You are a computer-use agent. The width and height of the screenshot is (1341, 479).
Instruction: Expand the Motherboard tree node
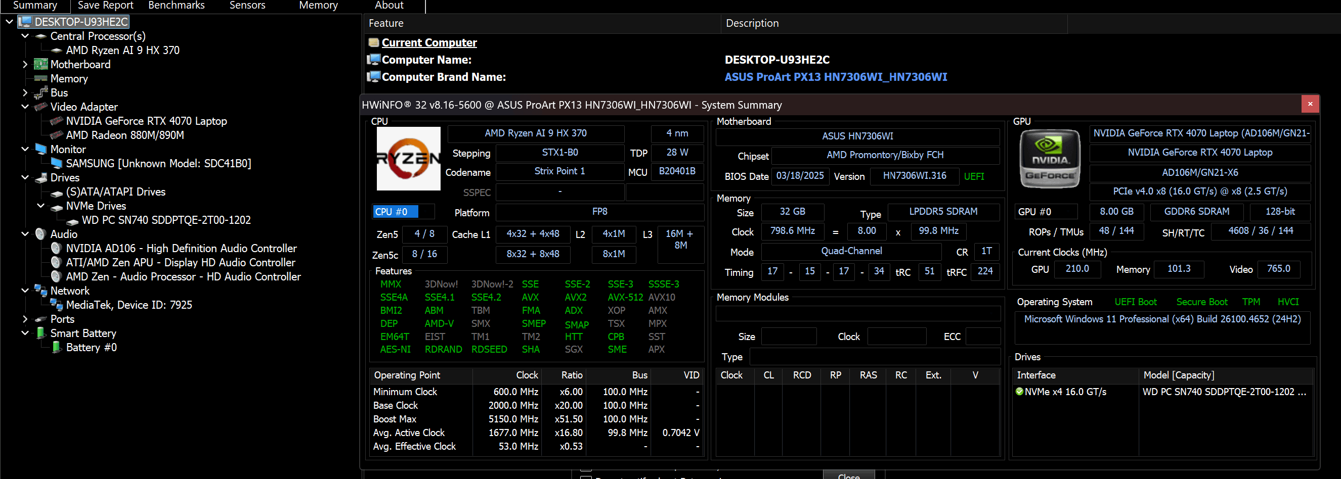pyautogui.click(x=25, y=65)
